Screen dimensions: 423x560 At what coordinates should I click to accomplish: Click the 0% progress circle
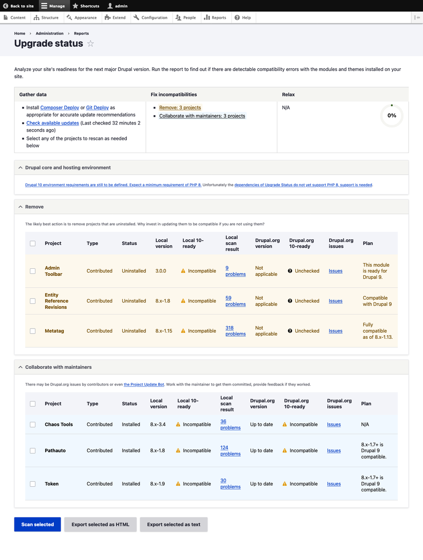tap(391, 116)
